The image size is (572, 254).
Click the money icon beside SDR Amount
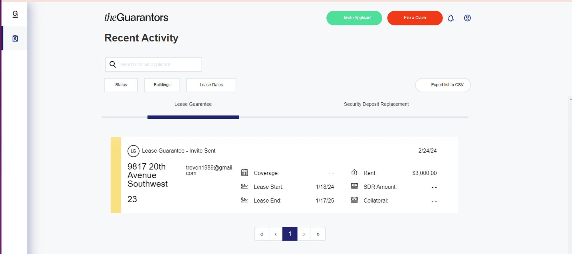(x=354, y=186)
